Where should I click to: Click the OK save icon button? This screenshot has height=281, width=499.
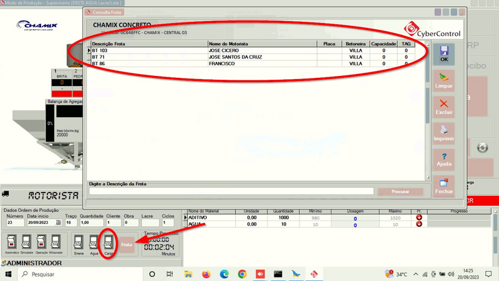point(443,54)
